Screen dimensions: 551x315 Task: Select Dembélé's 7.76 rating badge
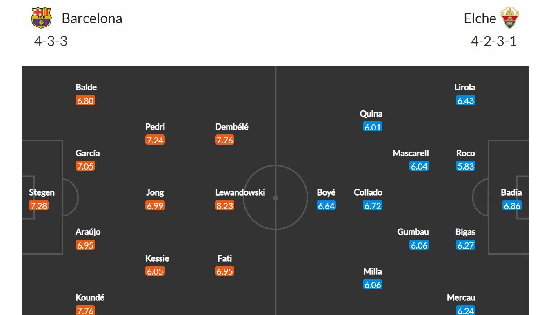224,140
